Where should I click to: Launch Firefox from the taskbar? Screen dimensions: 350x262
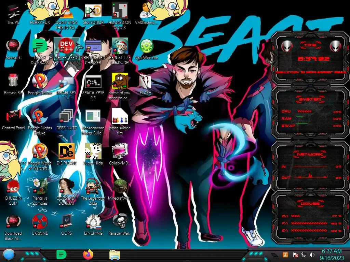coord(88,254)
